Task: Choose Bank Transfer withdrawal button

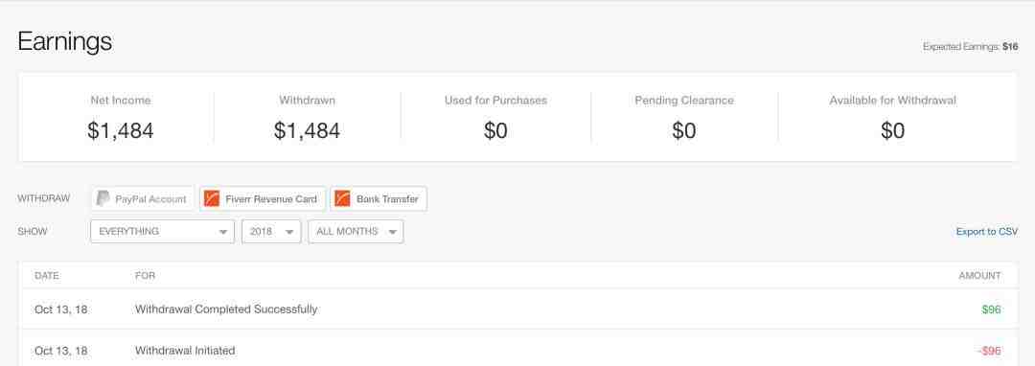Action: click(x=379, y=198)
